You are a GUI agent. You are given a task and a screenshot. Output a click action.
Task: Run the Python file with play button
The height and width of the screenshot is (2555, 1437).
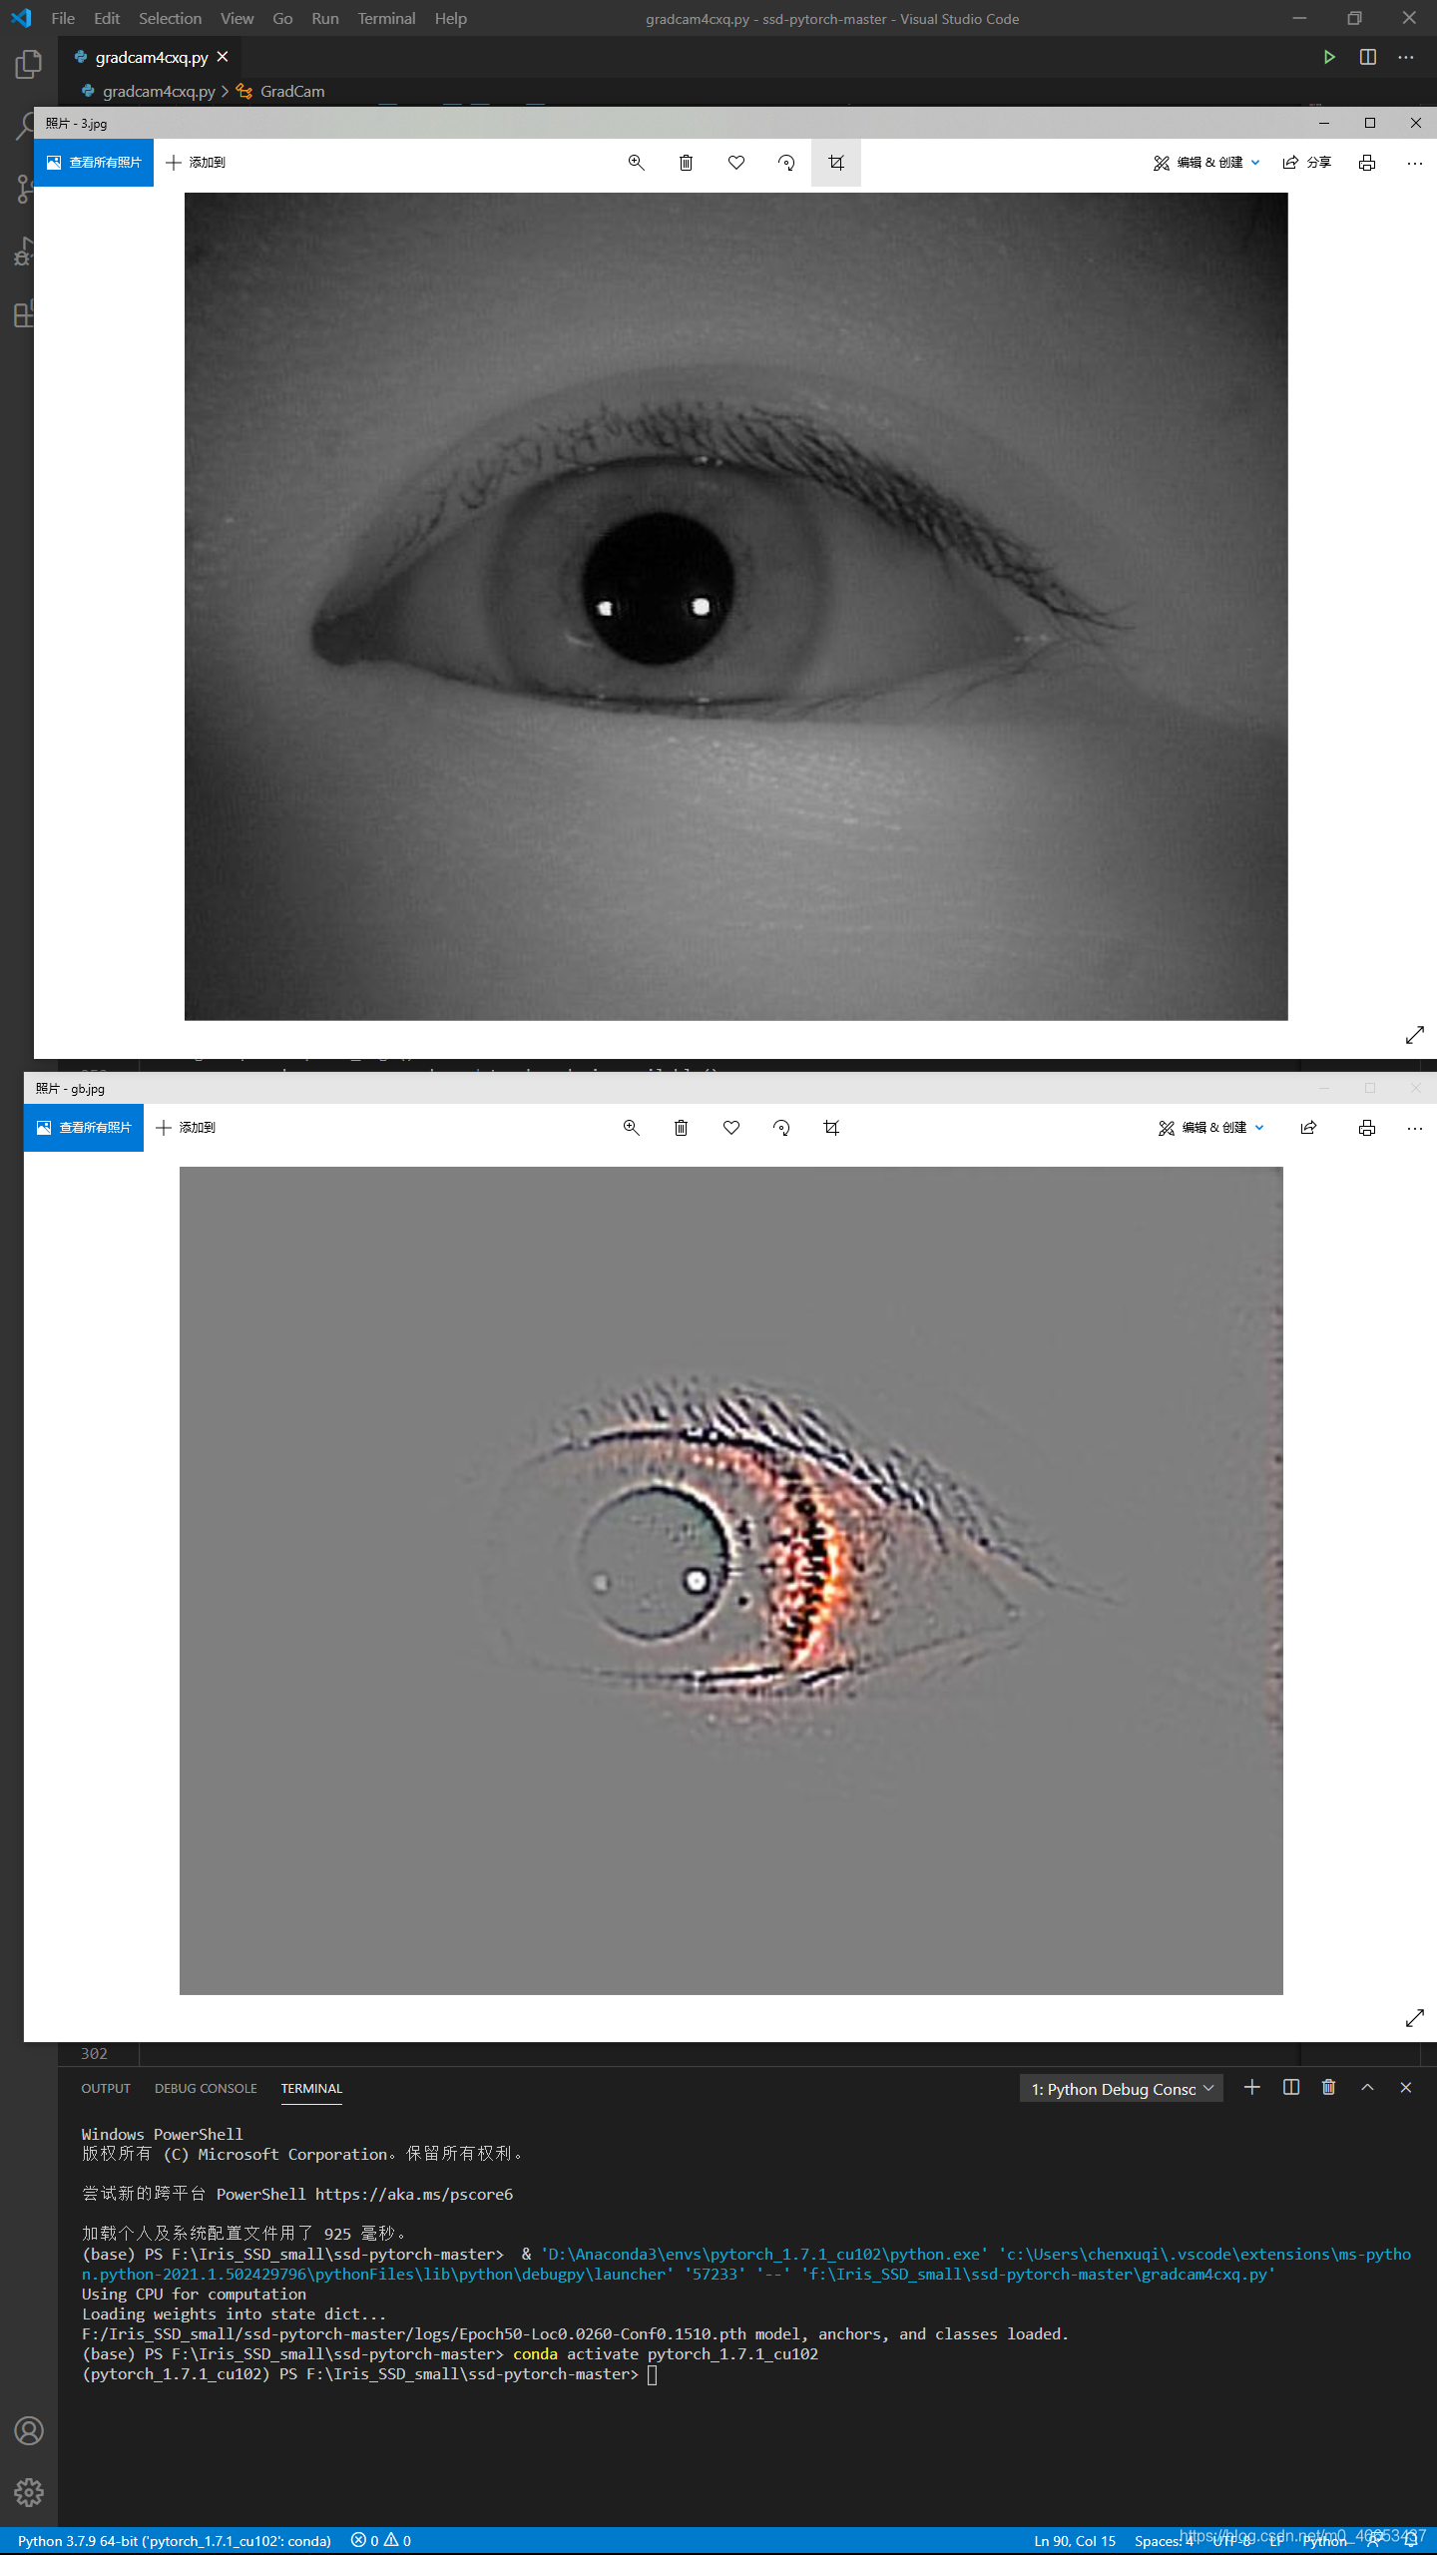[1329, 57]
